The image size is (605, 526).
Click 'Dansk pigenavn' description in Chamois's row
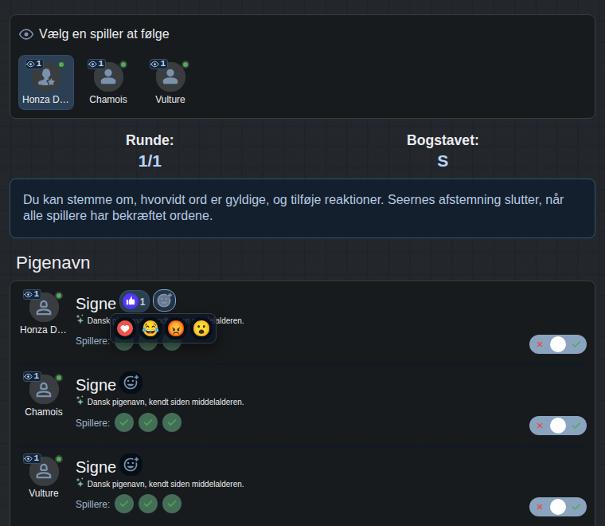(x=166, y=402)
